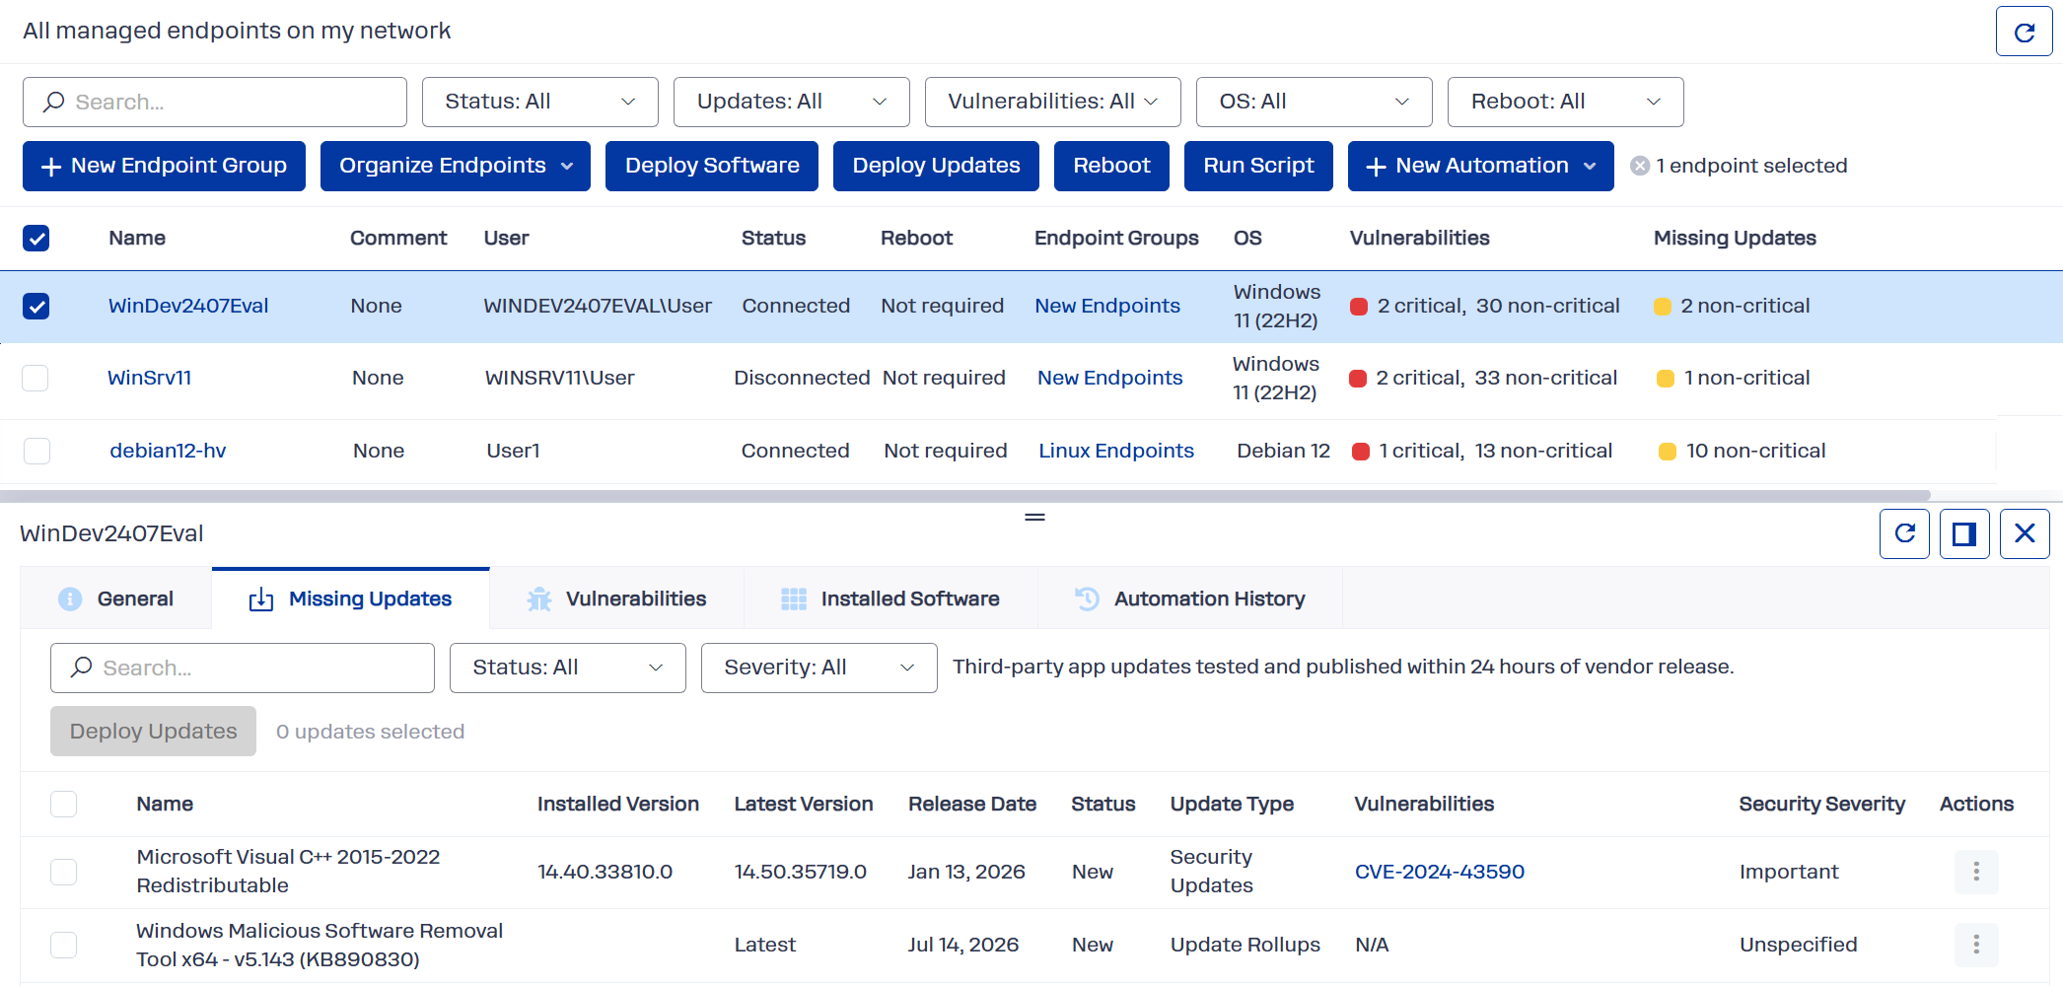Click the Automation History clock icon
This screenshot has width=2063, height=986.
[1087, 599]
